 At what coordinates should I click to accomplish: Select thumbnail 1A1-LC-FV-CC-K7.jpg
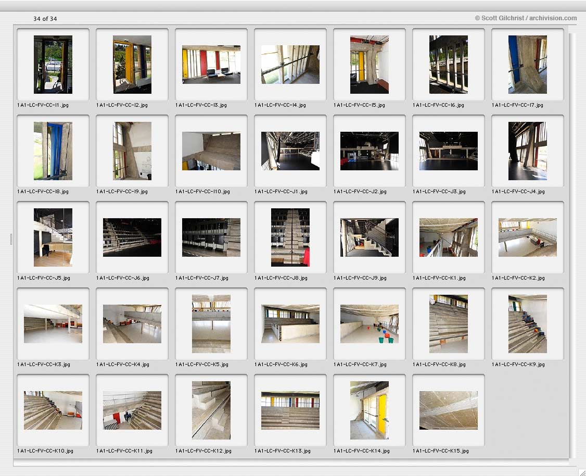tap(369, 324)
